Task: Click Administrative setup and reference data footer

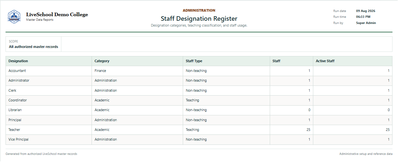Action: [366, 154]
